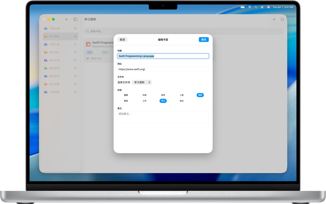This screenshot has width=326, height=204.
Task: Open Spotlight search in the menu bar
Action: tap(256, 7)
